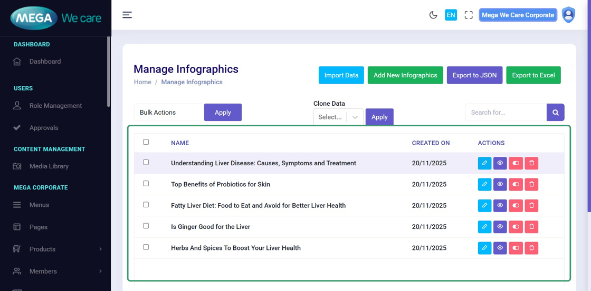Click the Export to Excel button
Screen dimensions: 591x291
coord(533,75)
